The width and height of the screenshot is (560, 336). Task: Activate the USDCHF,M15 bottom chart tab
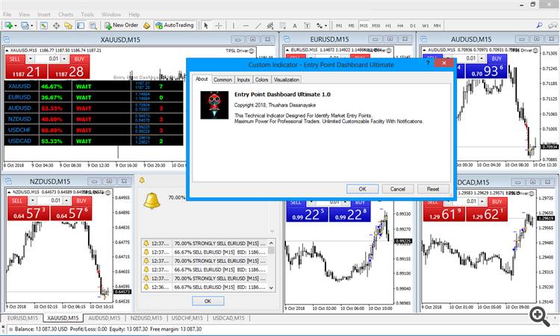(x=187, y=318)
